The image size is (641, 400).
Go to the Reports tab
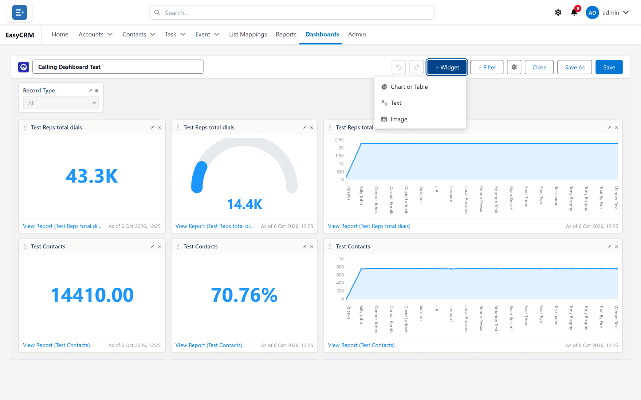click(286, 35)
